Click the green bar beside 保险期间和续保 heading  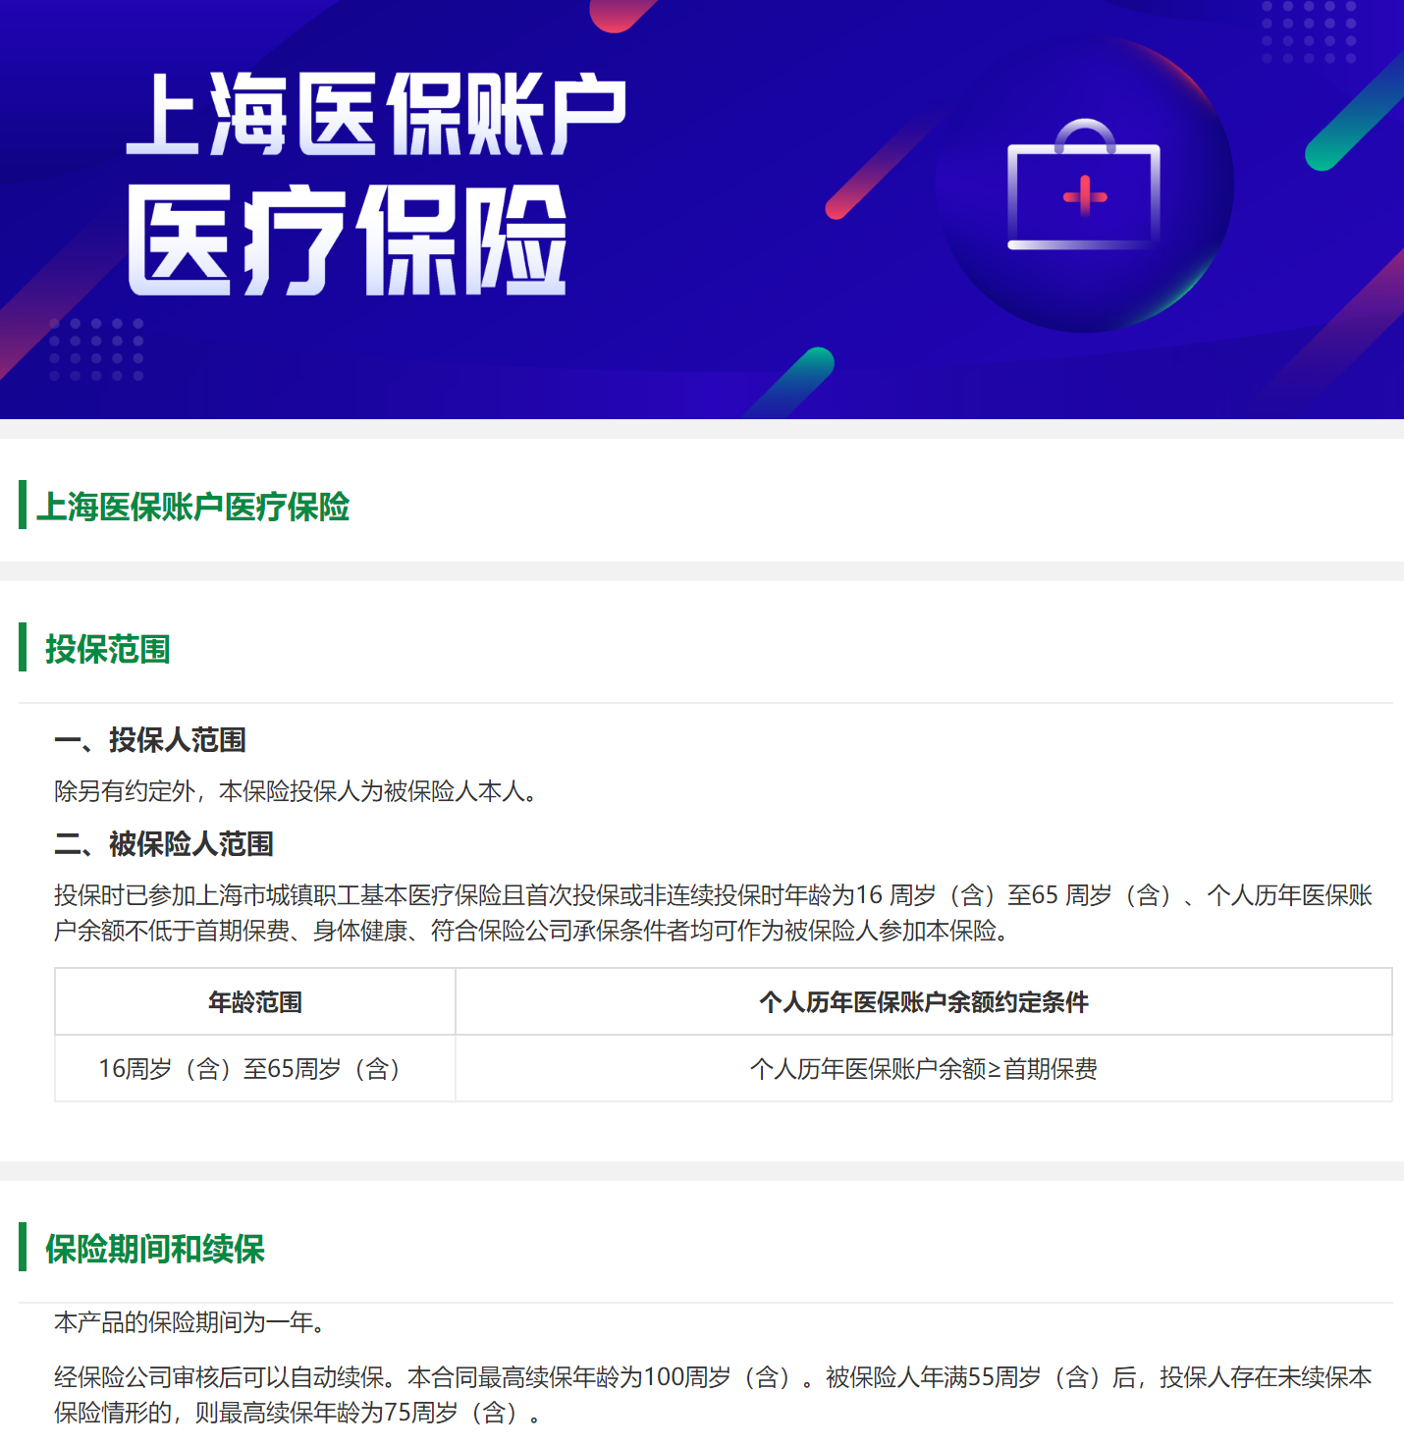click(x=23, y=1248)
